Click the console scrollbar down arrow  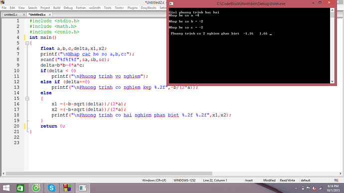pos(332,81)
